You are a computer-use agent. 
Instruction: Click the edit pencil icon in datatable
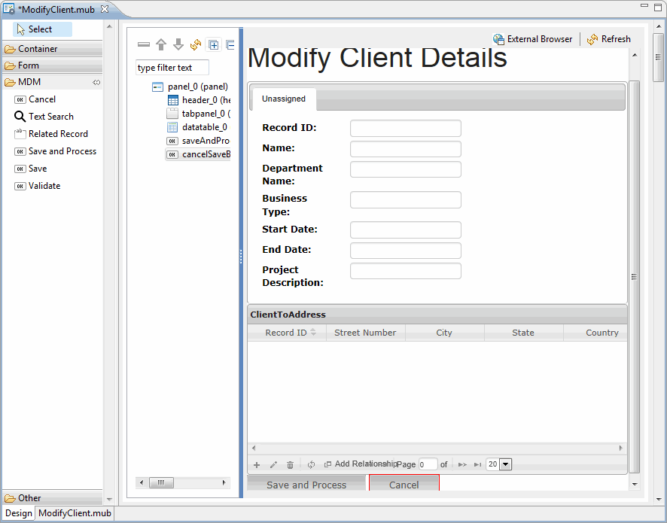click(x=273, y=465)
